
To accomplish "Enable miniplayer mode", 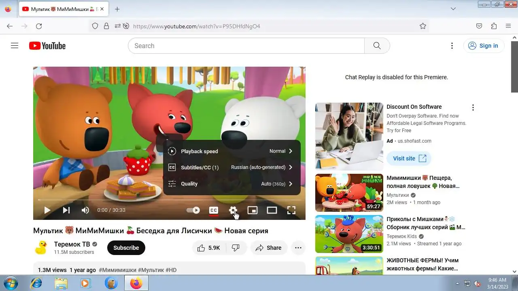I will (x=253, y=210).
